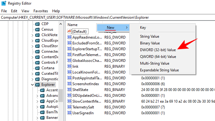Open the Favorites menu
This screenshot has height=121, width=215.
pos(41,11)
